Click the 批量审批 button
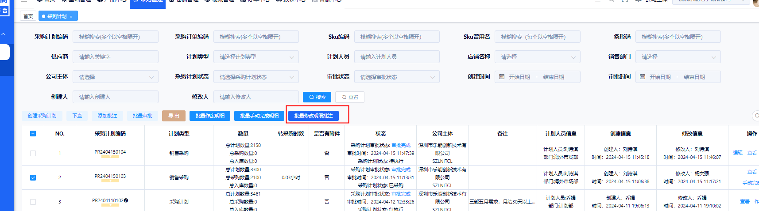The width and height of the screenshot is (759, 211). pyautogui.click(x=142, y=116)
